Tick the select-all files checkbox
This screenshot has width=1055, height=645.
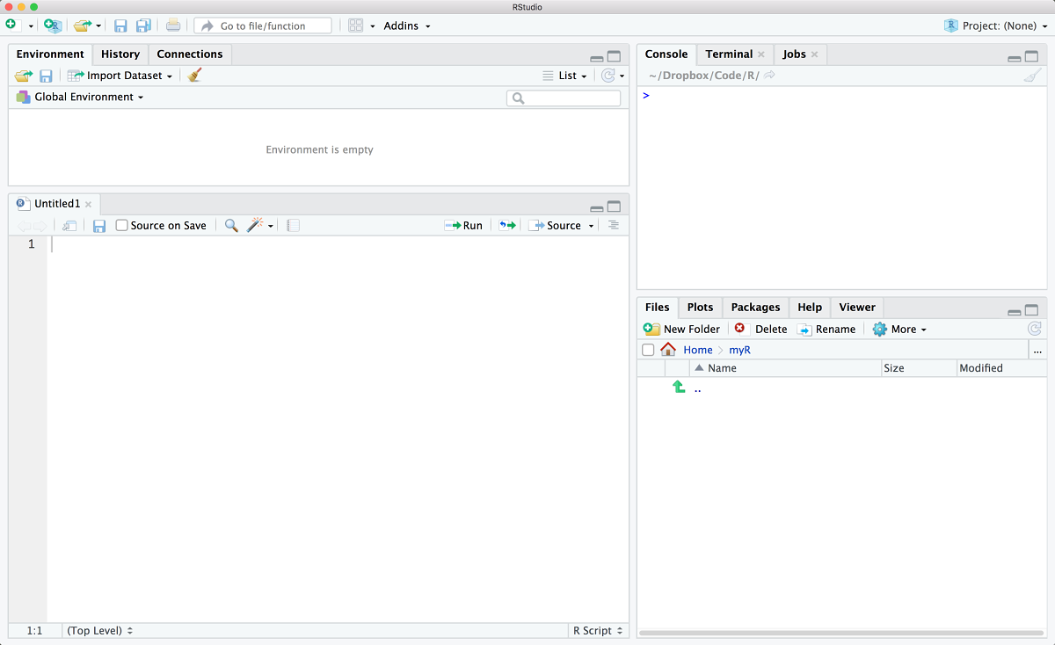point(648,350)
